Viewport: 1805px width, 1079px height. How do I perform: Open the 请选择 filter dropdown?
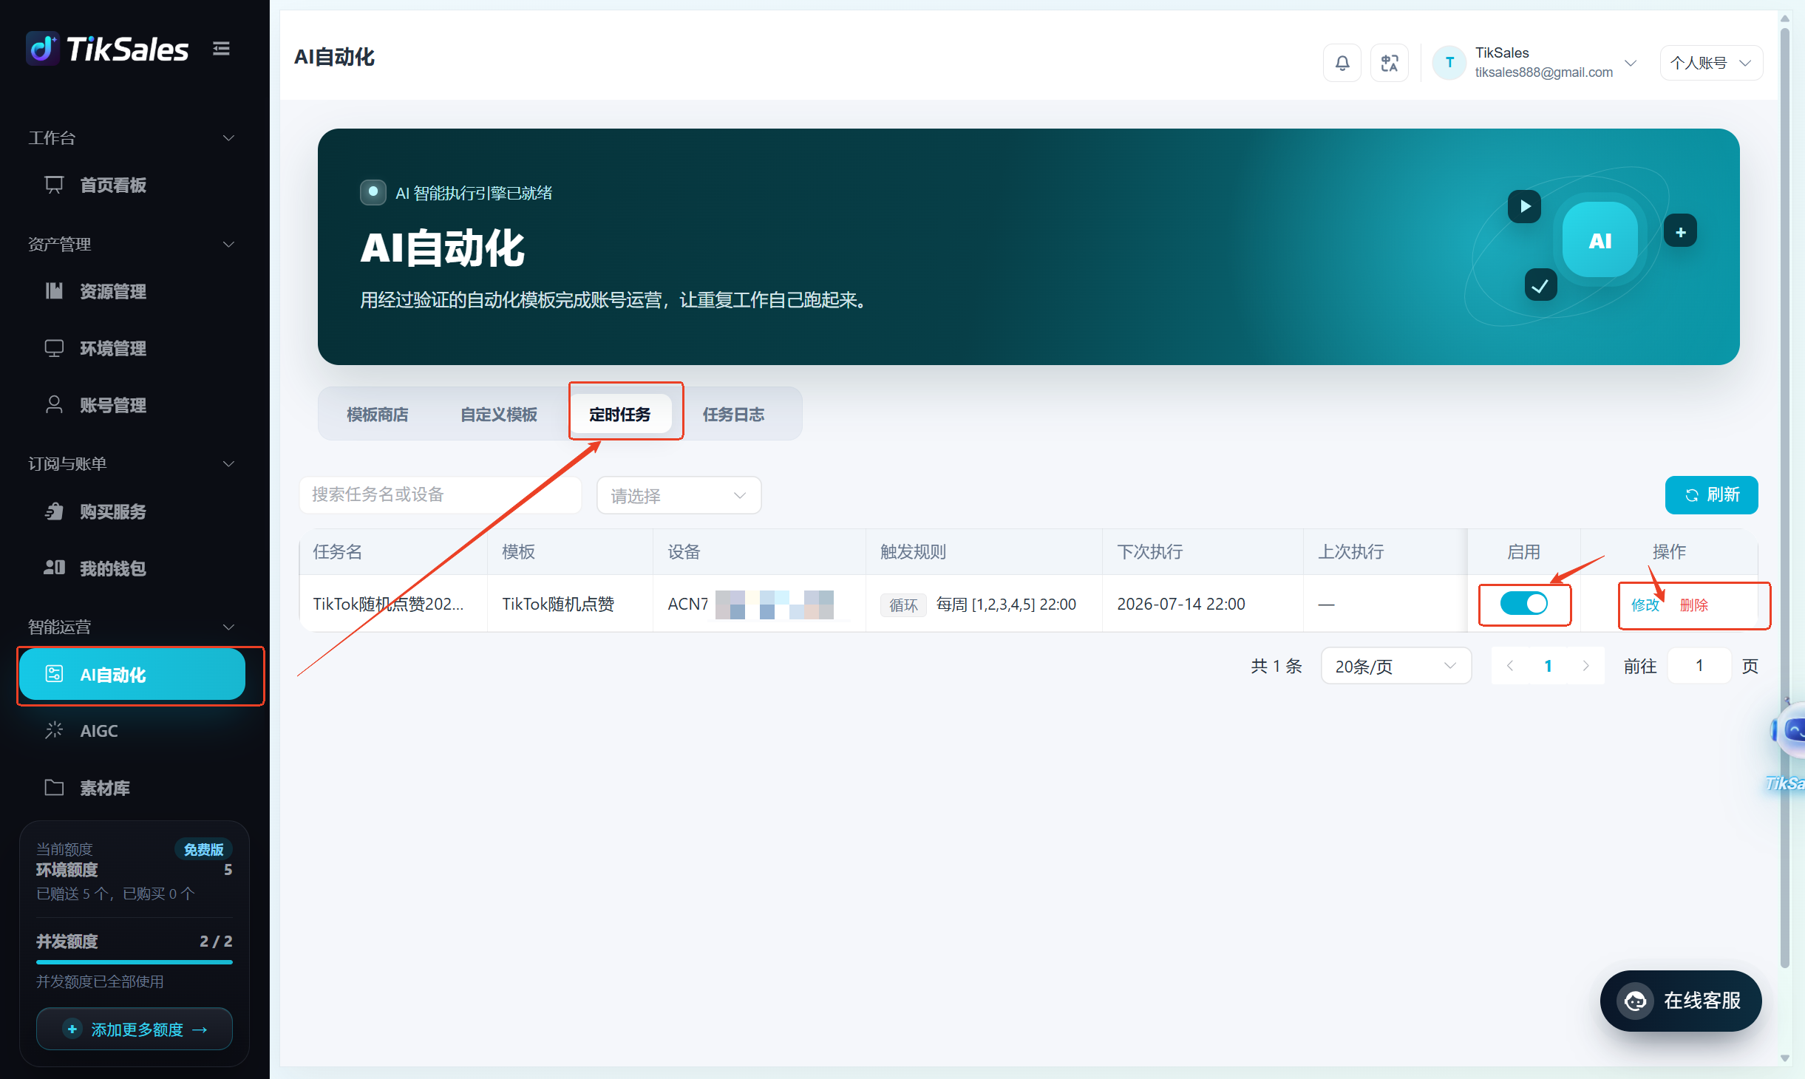click(679, 495)
